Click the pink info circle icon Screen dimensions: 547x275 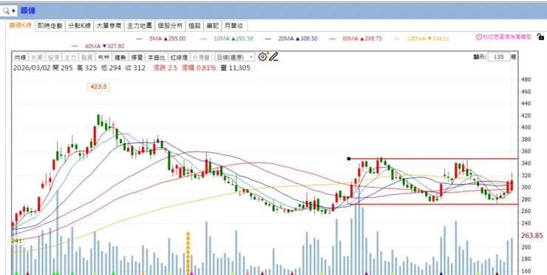pyautogui.click(x=479, y=37)
